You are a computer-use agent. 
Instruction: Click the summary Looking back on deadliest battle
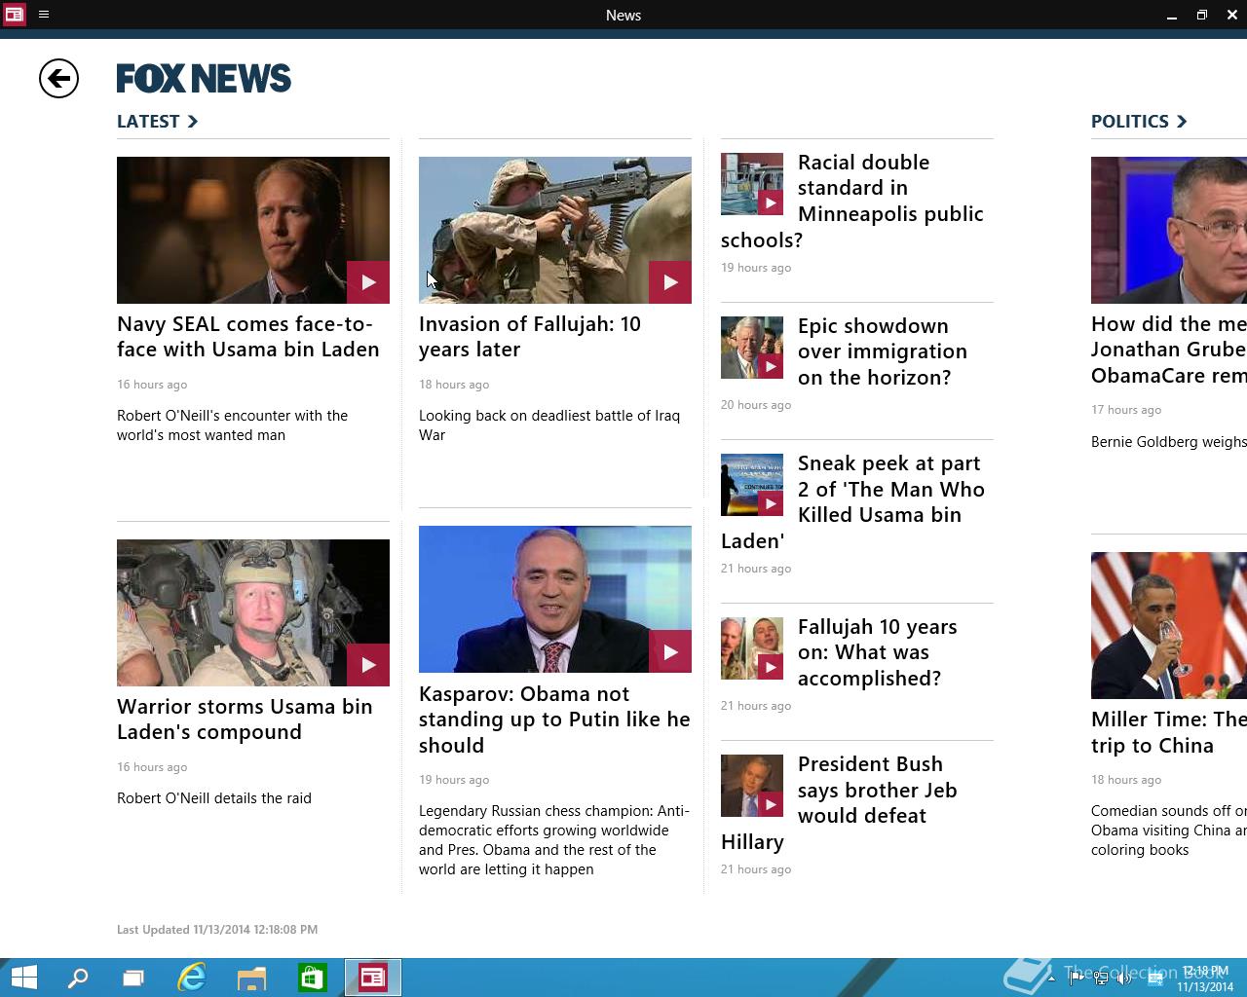549,425
